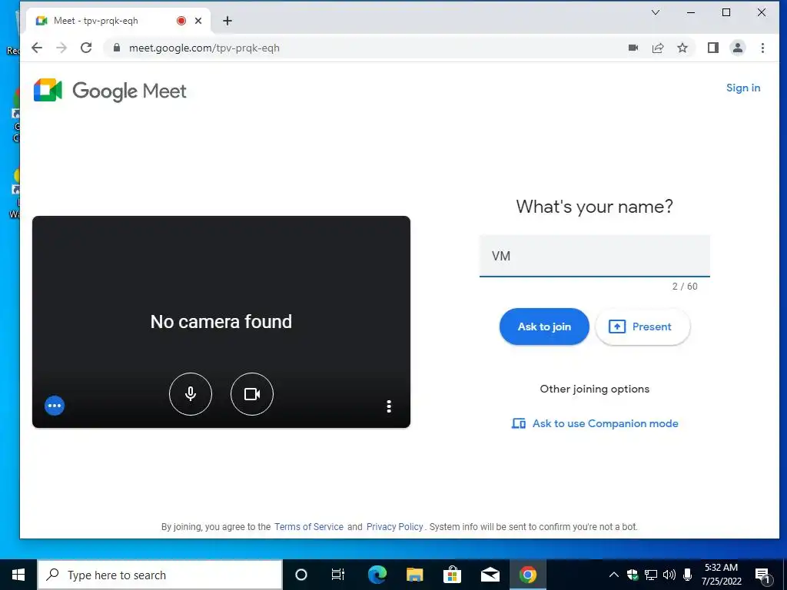This screenshot has height=590, width=787.
Task: Click the address bar URL
Action: (x=204, y=48)
